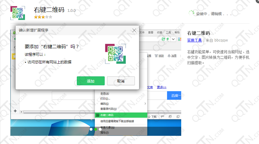Click the first carousel dot indicator
Viewport: 259px width, 144px height.
tap(91, 129)
